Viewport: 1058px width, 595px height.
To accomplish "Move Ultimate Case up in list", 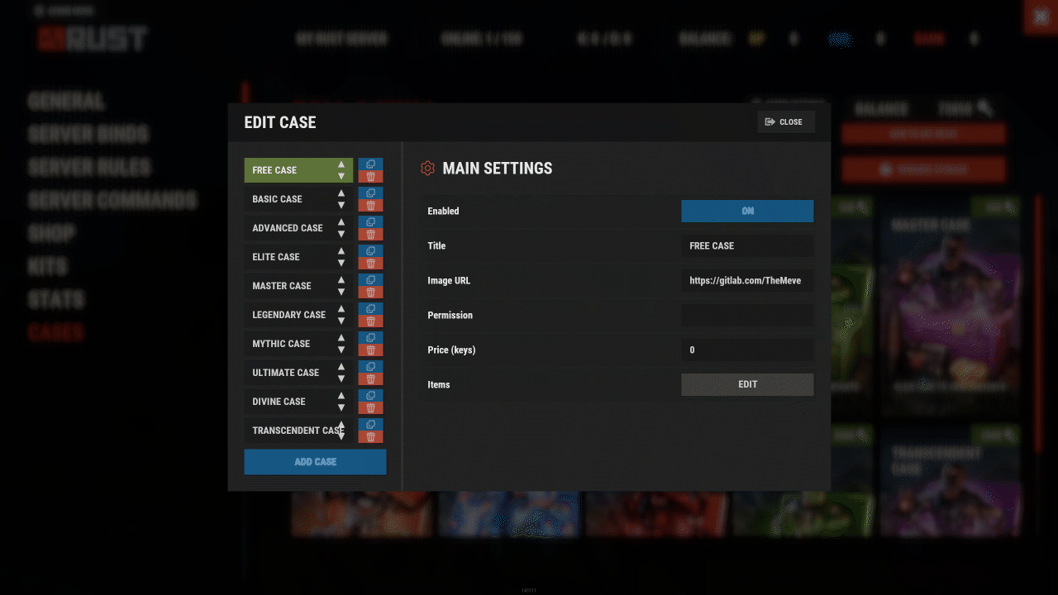I will (341, 367).
